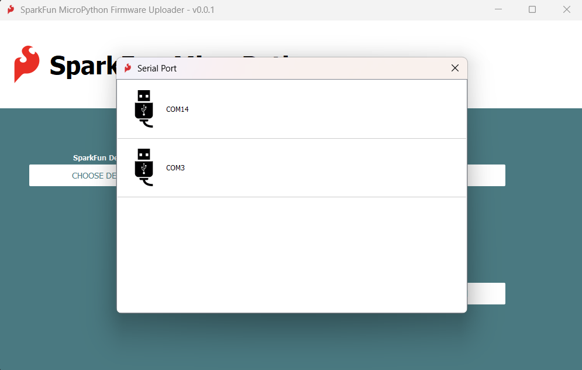Close the Serial Port dialog
This screenshot has width=582, height=370.
point(455,68)
